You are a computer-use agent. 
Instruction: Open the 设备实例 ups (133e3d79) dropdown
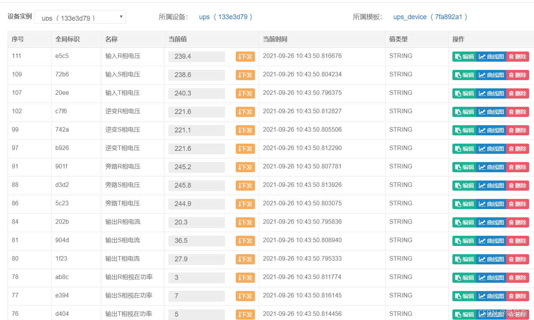tap(80, 17)
